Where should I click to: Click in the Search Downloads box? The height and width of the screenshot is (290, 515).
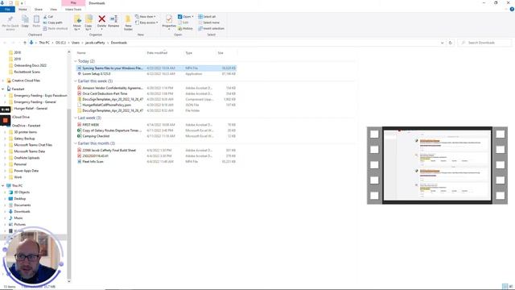[x=484, y=43]
